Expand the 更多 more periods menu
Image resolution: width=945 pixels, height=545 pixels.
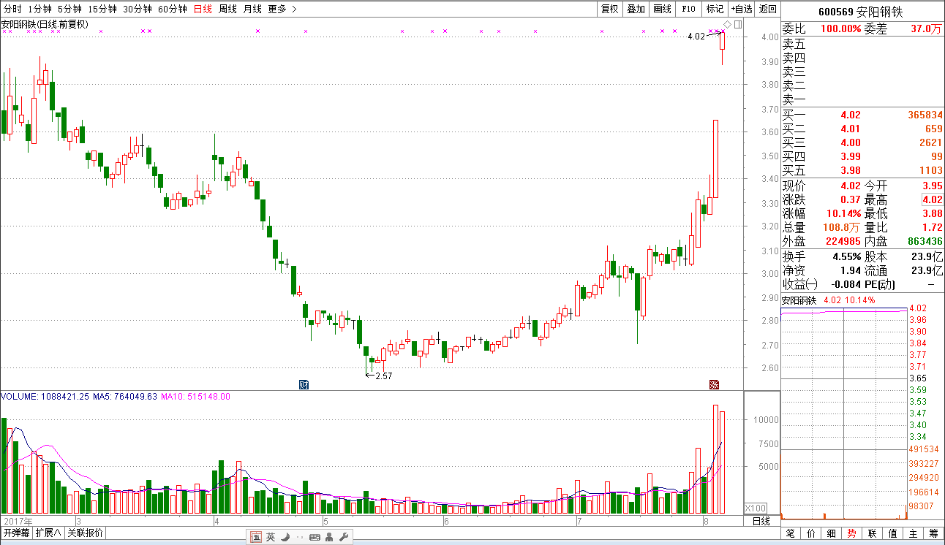click(x=282, y=9)
